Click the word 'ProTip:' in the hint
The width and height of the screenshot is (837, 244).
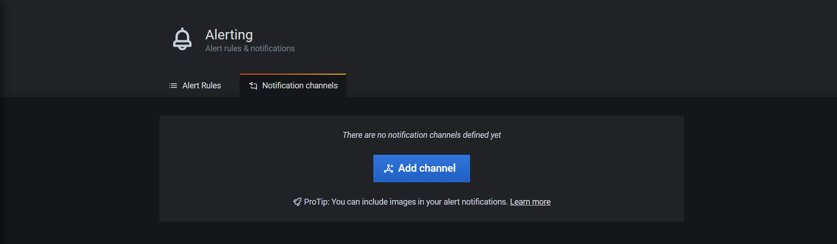317,202
